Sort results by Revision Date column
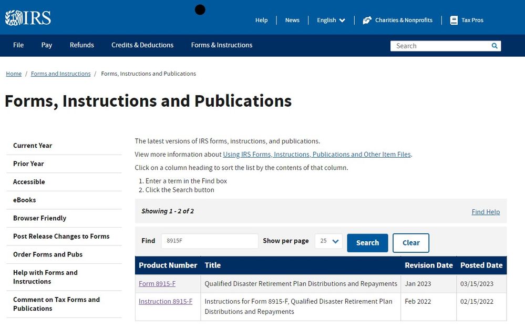 coord(428,265)
